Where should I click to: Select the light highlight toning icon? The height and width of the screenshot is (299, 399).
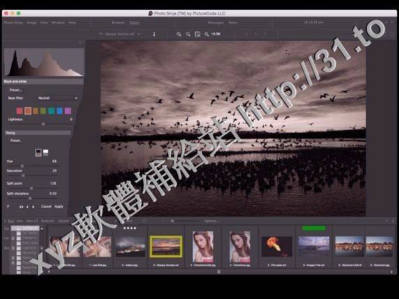pos(45,152)
